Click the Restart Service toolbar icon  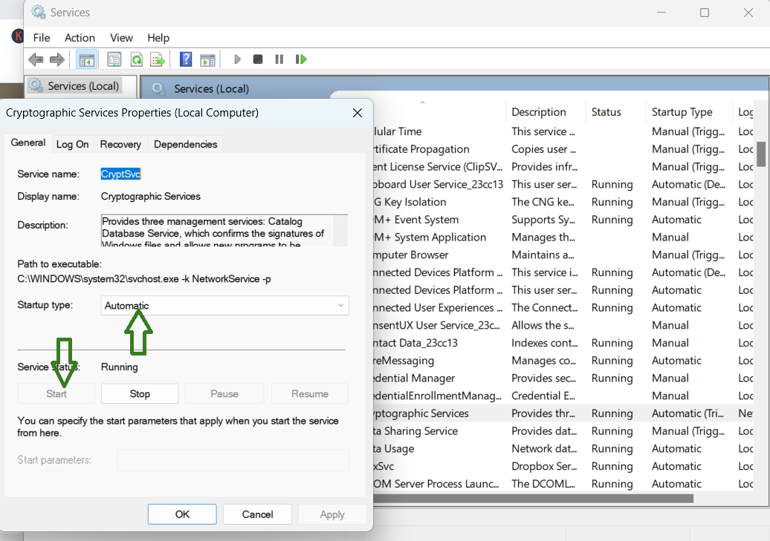click(301, 59)
